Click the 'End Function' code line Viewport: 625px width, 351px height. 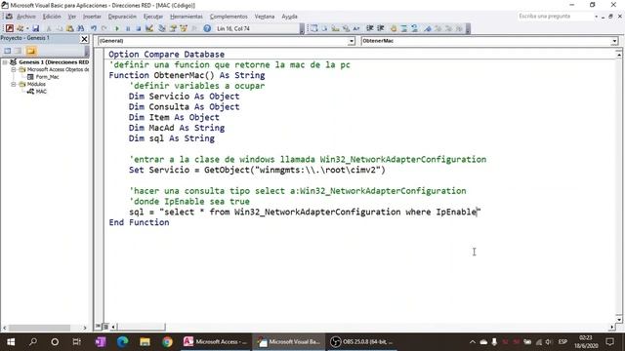tap(139, 222)
